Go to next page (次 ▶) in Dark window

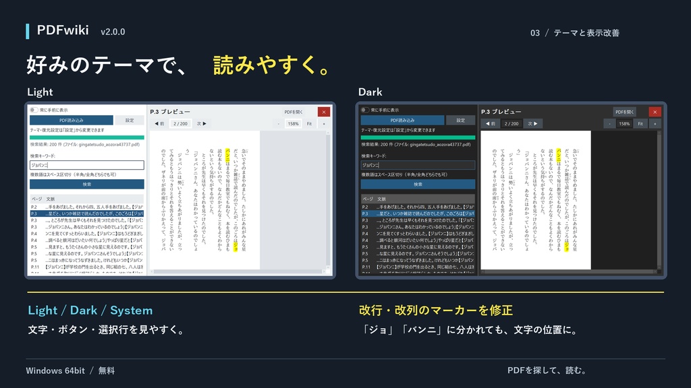tap(532, 124)
